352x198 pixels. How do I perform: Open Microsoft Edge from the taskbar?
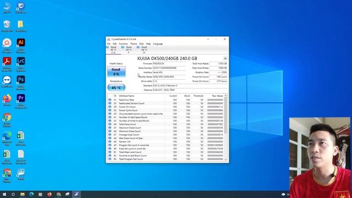pos(31,194)
